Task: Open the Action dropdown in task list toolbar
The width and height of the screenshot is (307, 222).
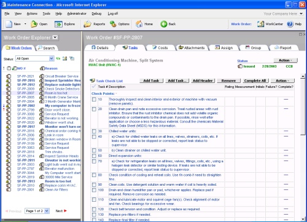Action: (282, 81)
